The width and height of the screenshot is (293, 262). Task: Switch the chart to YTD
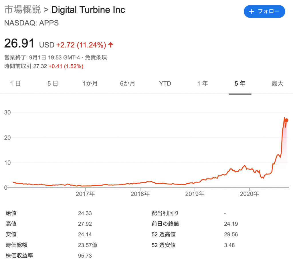(165, 84)
